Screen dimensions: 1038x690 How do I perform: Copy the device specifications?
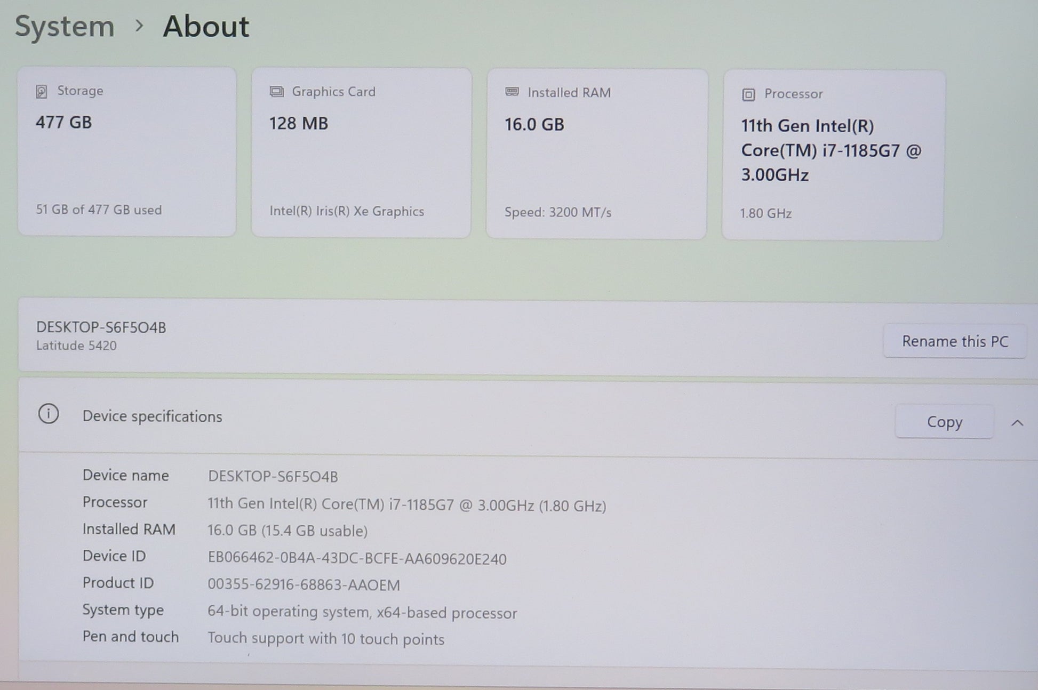coord(944,422)
